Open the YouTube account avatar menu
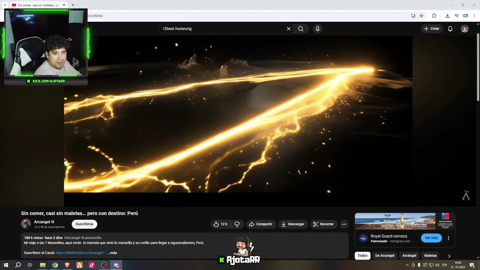This screenshot has height=270, width=480. (465, 29)
